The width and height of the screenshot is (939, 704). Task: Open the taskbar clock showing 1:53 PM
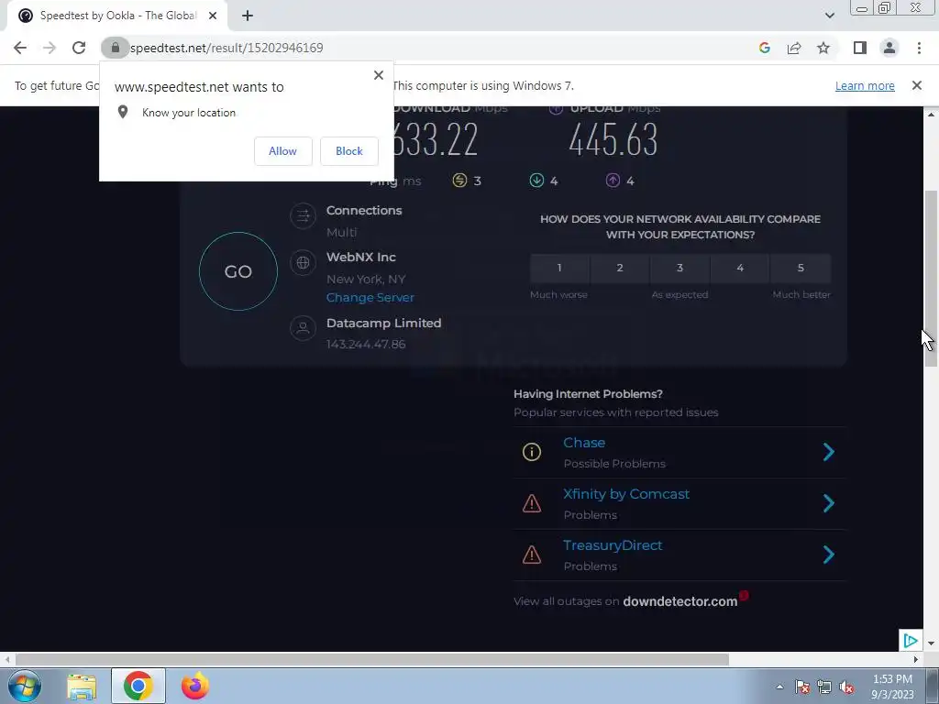(x=892, y=687)
